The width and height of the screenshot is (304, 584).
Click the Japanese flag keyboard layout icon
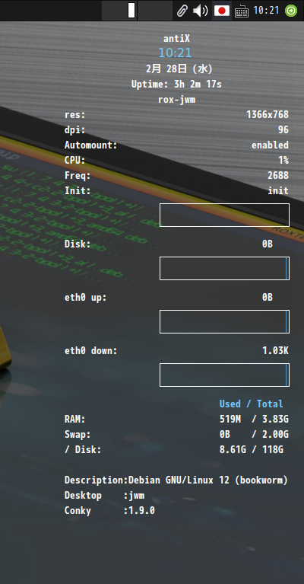222,11
